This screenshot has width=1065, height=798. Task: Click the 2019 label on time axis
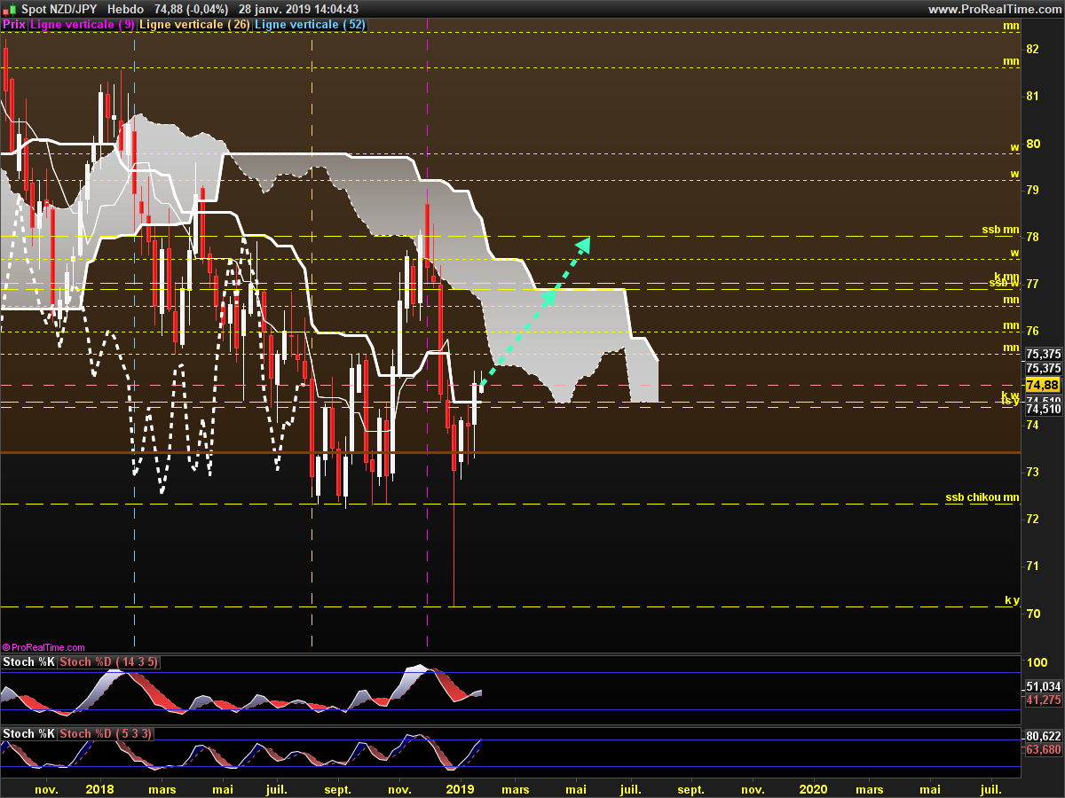[460, 788]
